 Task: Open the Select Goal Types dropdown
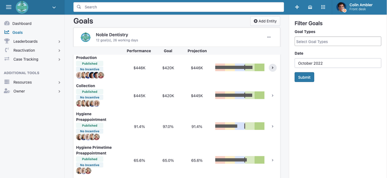(338, 42)
